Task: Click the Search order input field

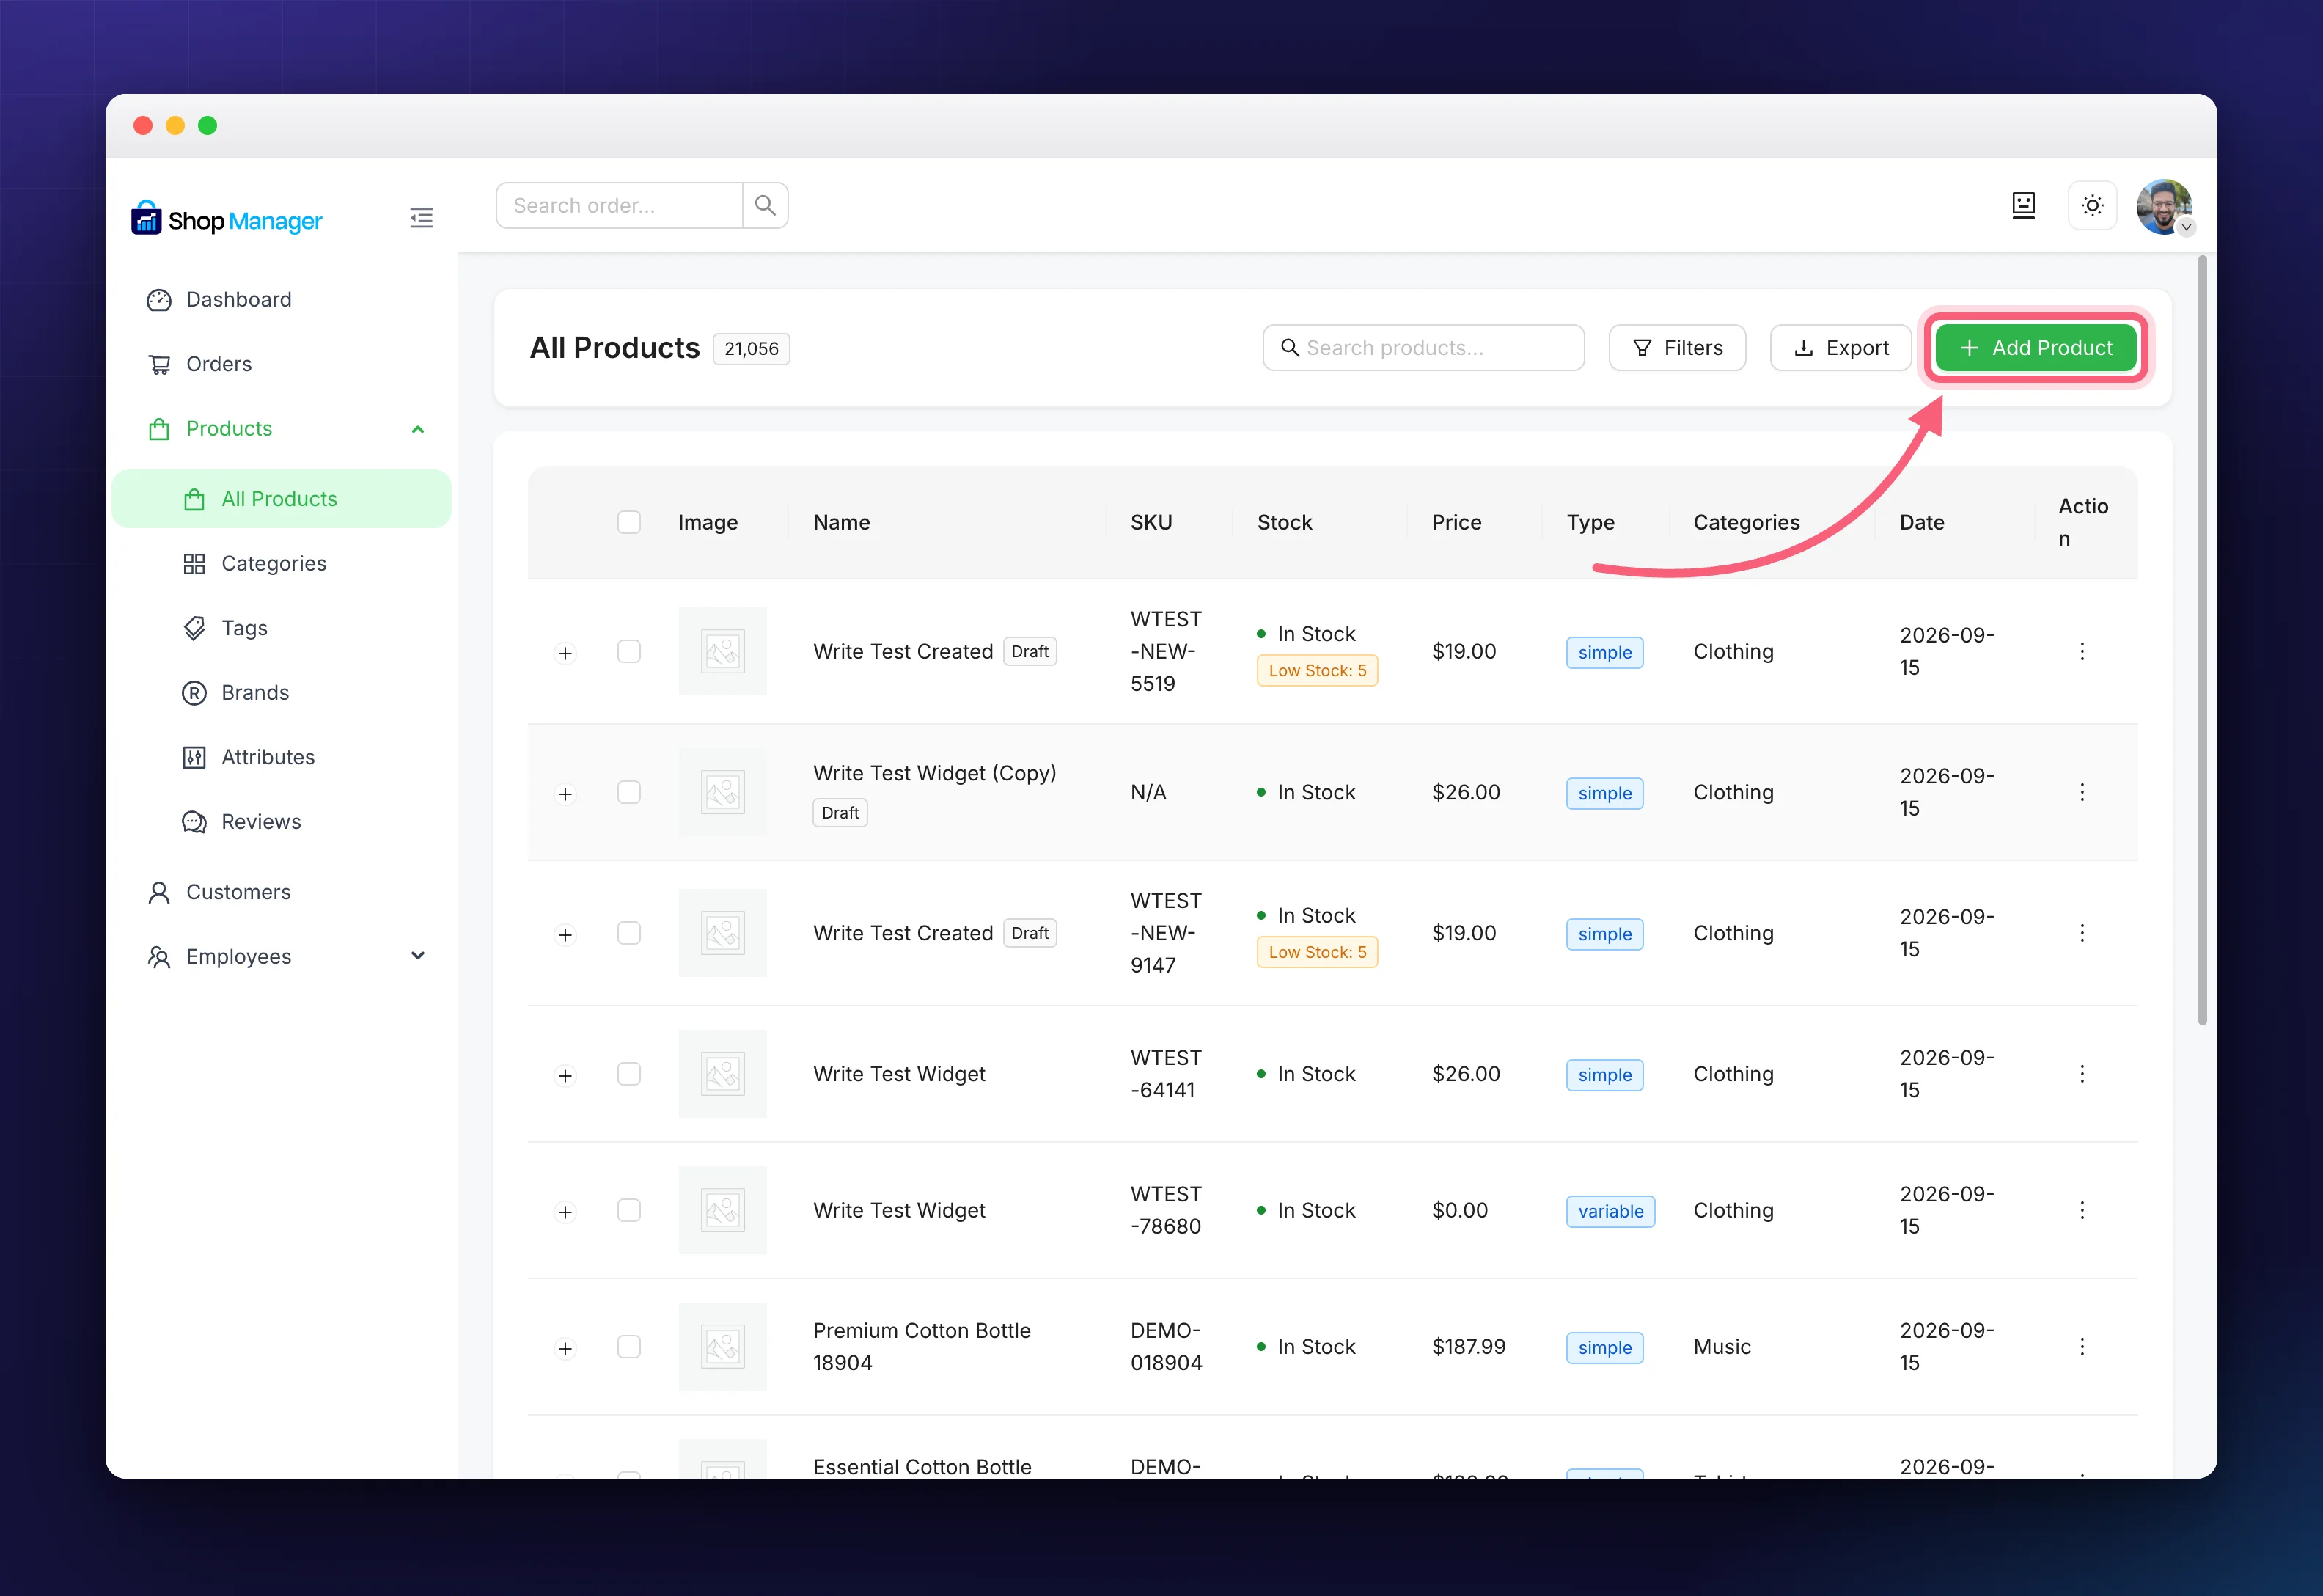Action: 619,205
